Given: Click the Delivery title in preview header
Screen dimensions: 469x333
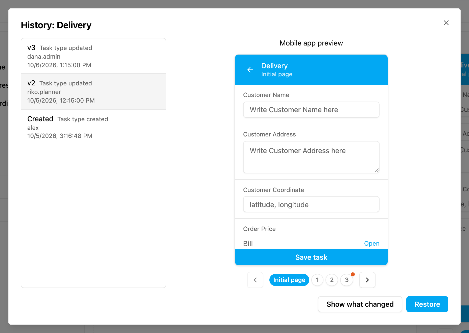Looking at the screenshot, I should [x=274, y=66].
